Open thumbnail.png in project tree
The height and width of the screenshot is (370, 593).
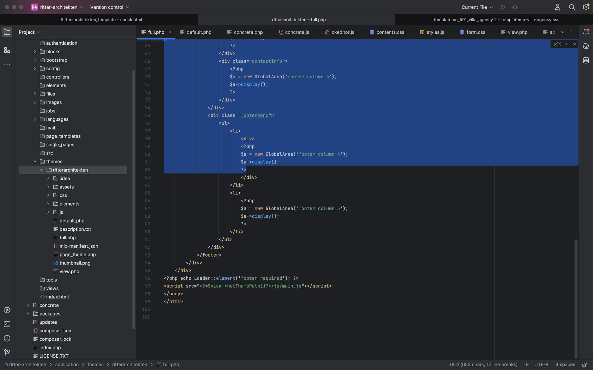[75, 263]
